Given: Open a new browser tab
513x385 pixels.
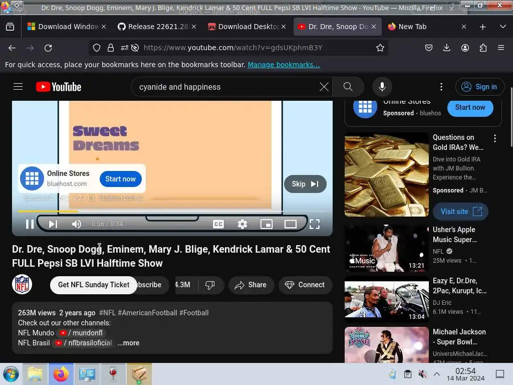Looking at the screenshot, I should click(482, 27).
